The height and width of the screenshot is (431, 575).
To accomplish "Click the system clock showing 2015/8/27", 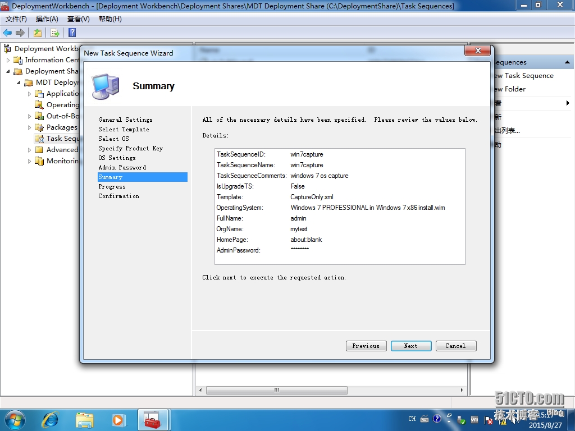I will (x=545, y=420).
